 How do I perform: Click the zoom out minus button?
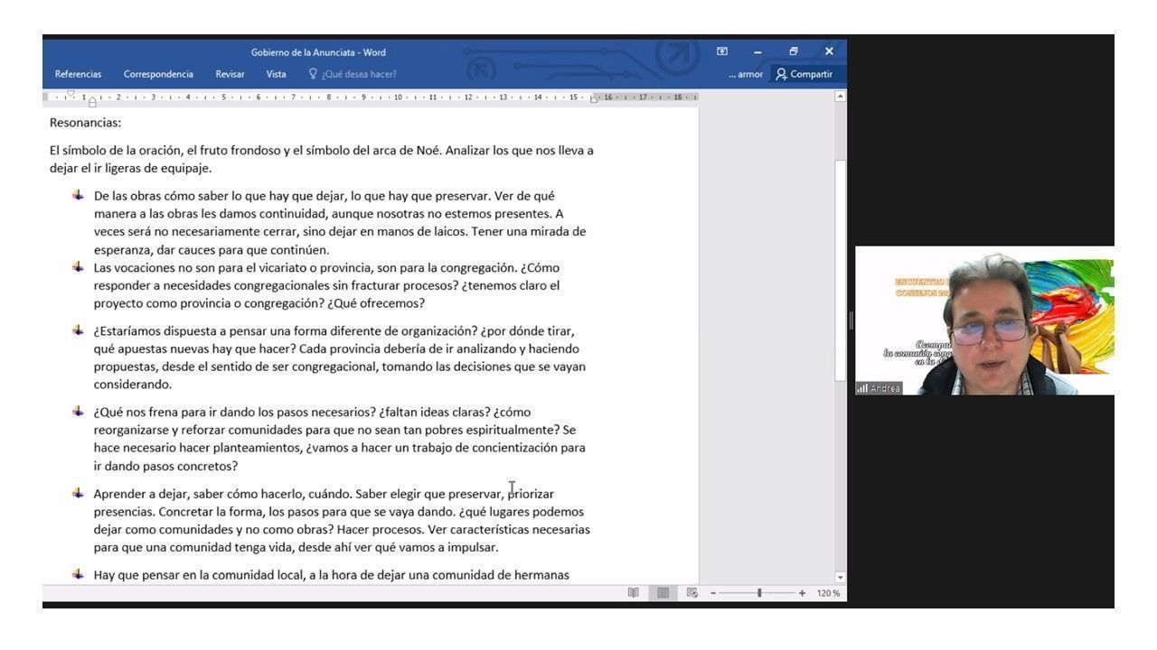pyautogui.click(x=713, y=593)
